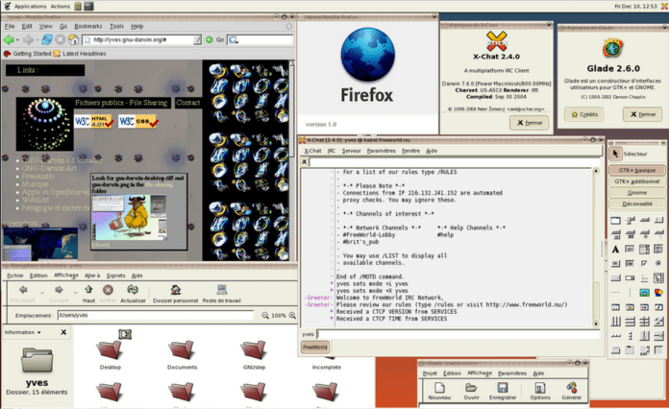The image size is (669, 409).
Task: Go to Firefox Home page icon
Action: point(74,39)
